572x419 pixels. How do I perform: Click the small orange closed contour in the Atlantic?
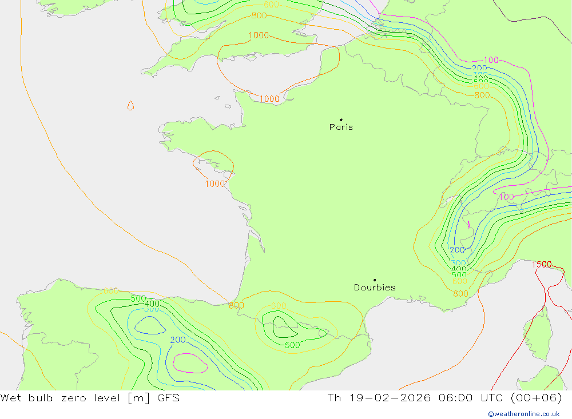tap(130, 105)
